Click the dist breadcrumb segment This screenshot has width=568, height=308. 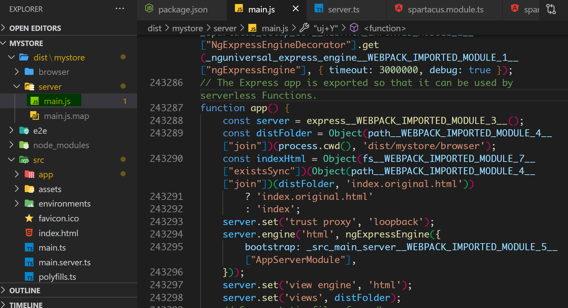pyautogui.click(x=155, y=28)
